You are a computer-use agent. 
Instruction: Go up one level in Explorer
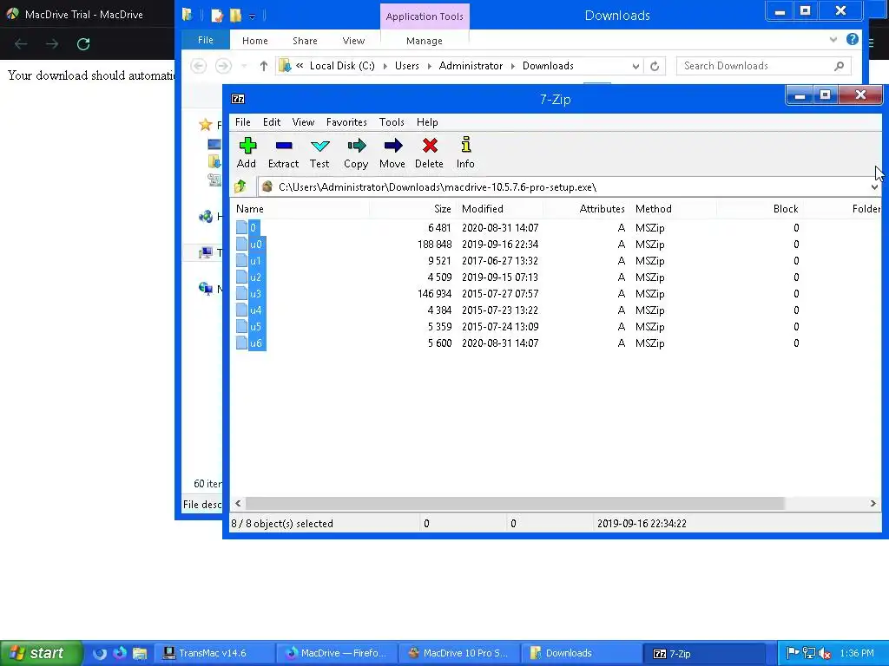coord(264,66)
